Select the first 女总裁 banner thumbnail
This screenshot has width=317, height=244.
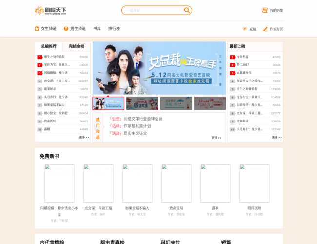[x=108, y=103]
